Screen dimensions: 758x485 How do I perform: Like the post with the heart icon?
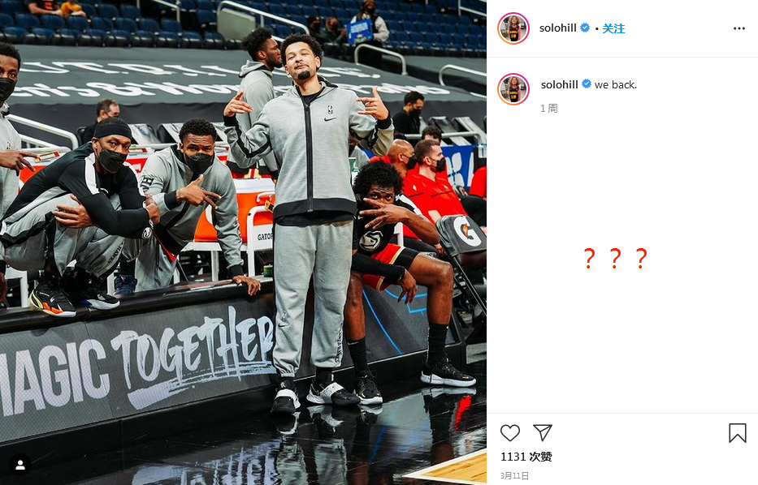pos(509,433)
